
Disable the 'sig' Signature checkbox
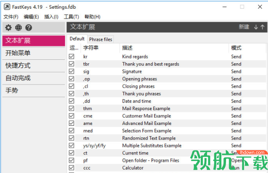pyautogui.click(x=71, y=72)
